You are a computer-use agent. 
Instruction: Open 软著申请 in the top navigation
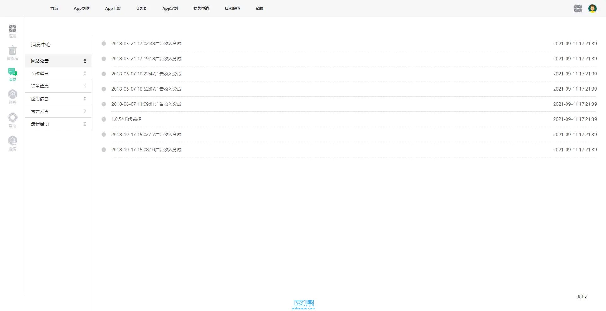(x=201, y=9)
